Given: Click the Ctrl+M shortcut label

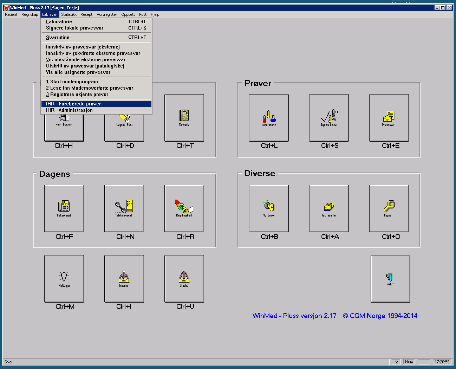Looking at the screenshot, I should pyautogui.click(x=65, y=306).
